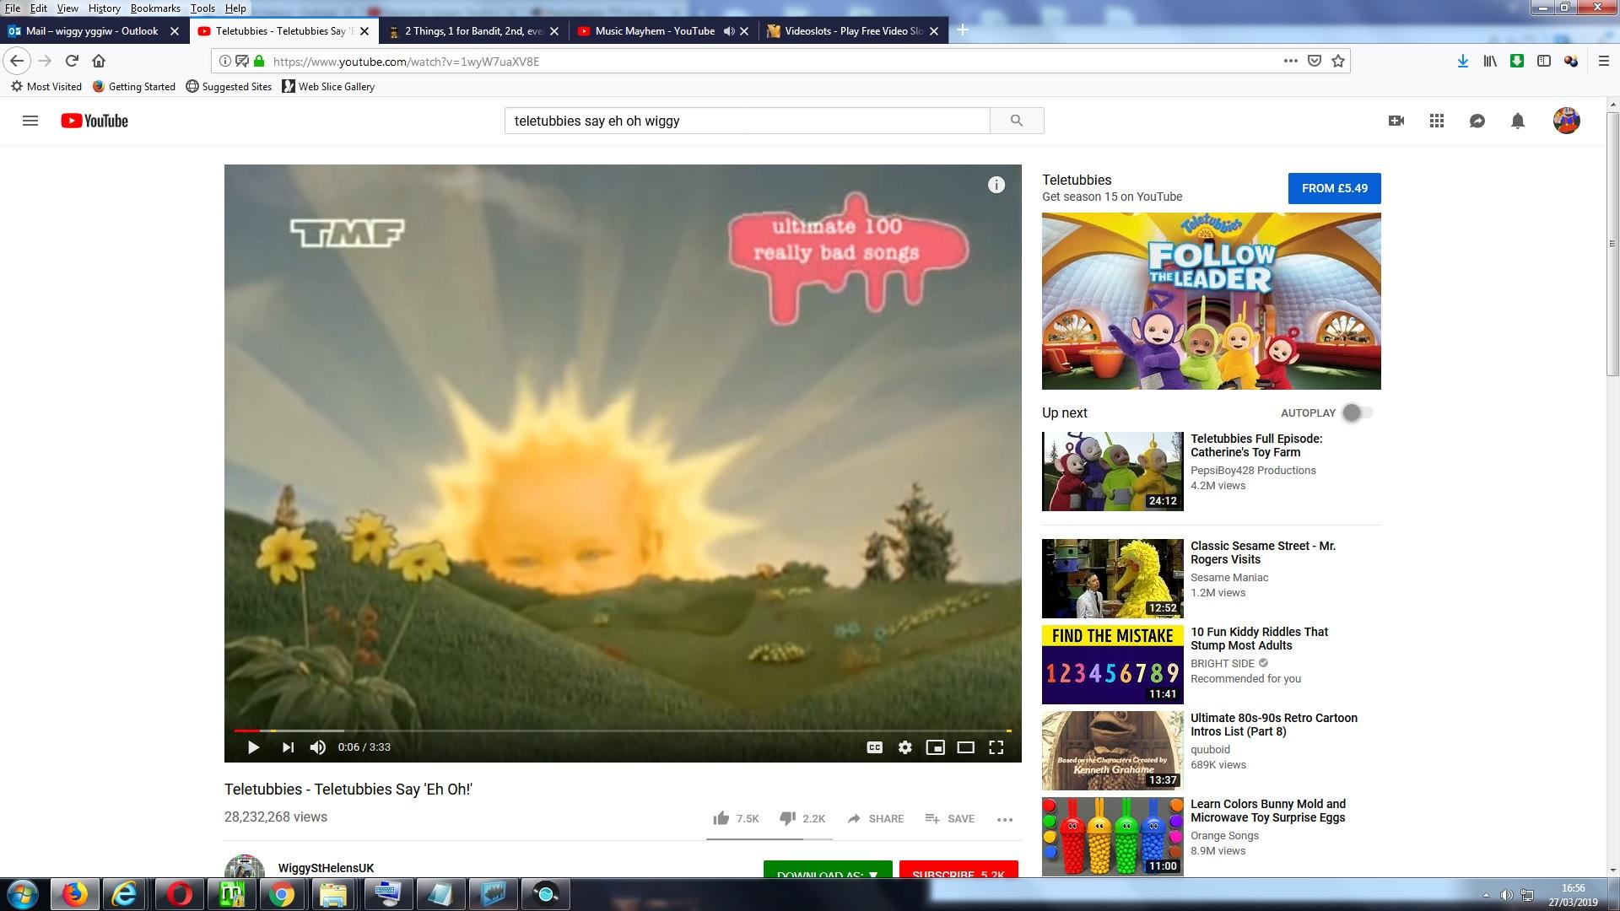Subscribe to the WiggyStHelensUK channel
The width and height of the screenshot is (1620, 911).
[x=958, y=870]
